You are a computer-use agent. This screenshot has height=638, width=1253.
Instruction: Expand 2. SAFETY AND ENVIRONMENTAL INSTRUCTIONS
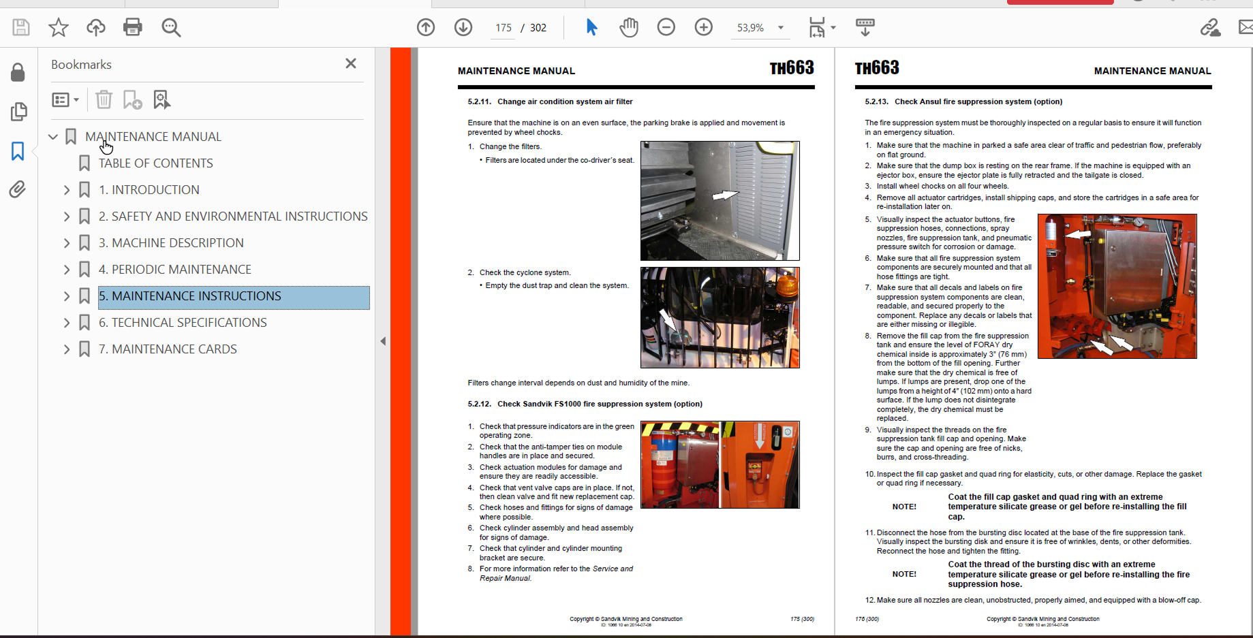point(67,217)
